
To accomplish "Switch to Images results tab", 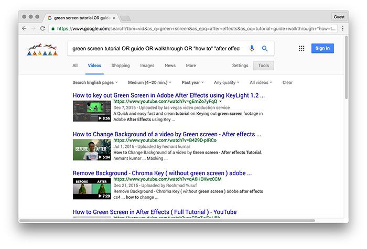I will 147,66.
